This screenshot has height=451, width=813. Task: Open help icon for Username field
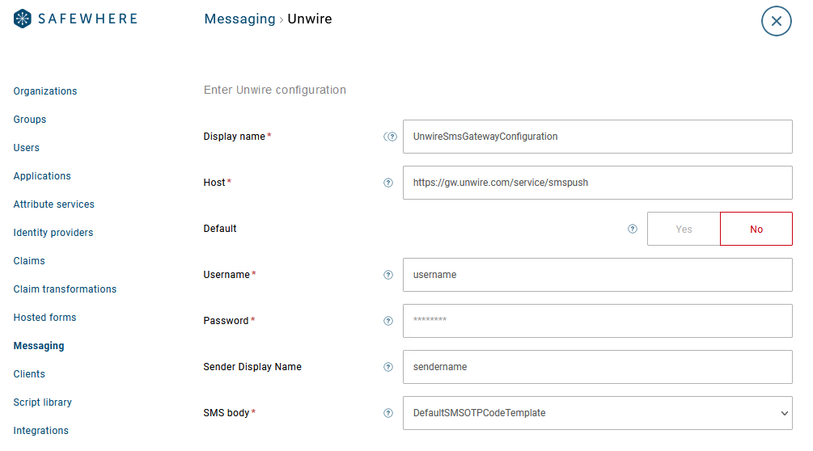(388, 275)
